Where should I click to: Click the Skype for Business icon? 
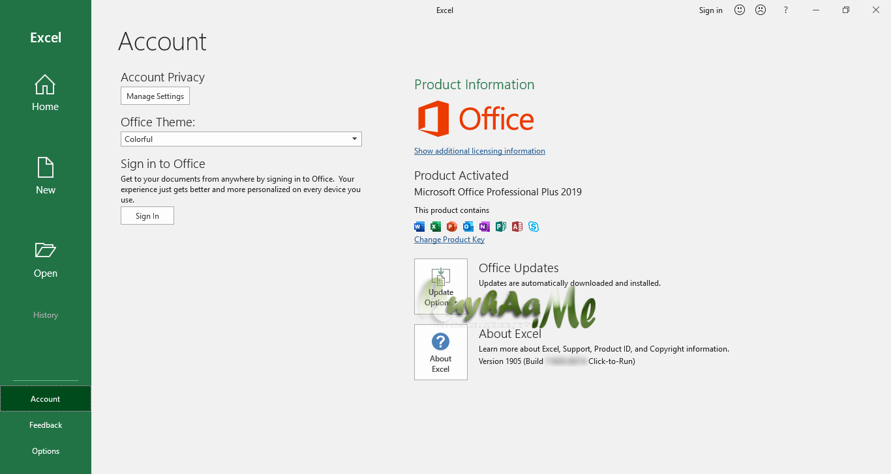pyautogui.click(x=534, y=227)
